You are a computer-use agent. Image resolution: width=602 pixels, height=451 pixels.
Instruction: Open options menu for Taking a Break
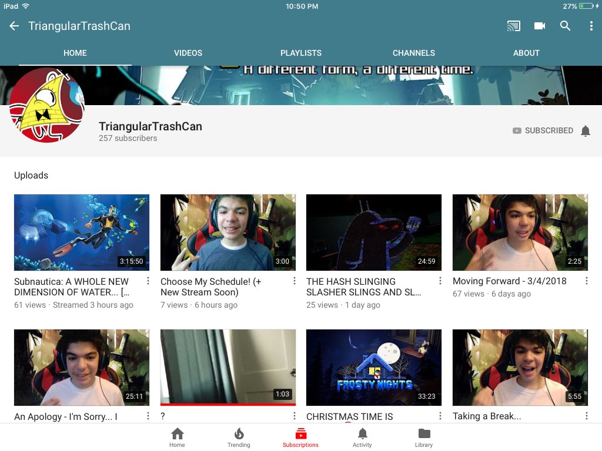coord(586,416)
